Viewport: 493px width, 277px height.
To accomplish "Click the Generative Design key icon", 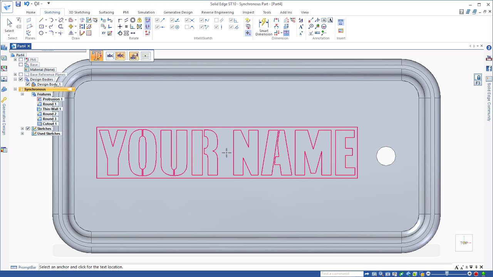I will pos(4,100).
